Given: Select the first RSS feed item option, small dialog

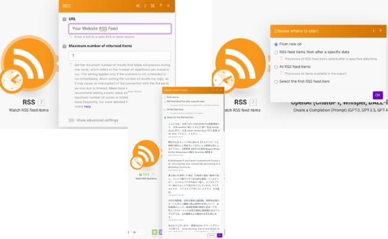Looking at the screenshot, I should pyautogui.click(x=165, y=117).
